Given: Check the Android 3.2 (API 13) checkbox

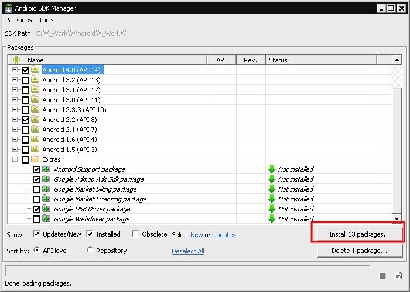Looking at the screenshot, I should [x=25, y=80].
